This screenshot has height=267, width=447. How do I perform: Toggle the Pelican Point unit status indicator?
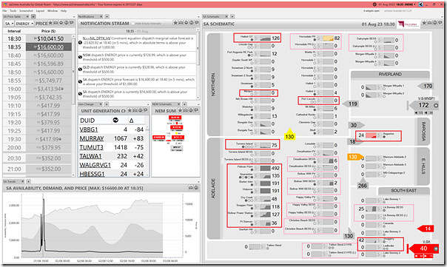252,169
